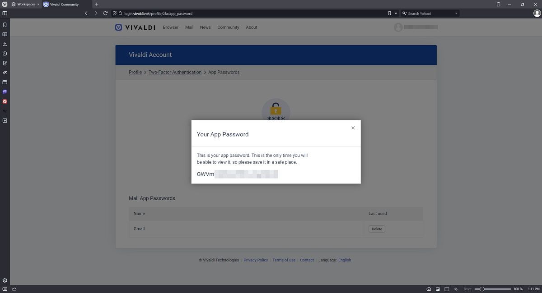The image size is (542, 293).
Task: Open website account avatar menu
Action: 398,27
